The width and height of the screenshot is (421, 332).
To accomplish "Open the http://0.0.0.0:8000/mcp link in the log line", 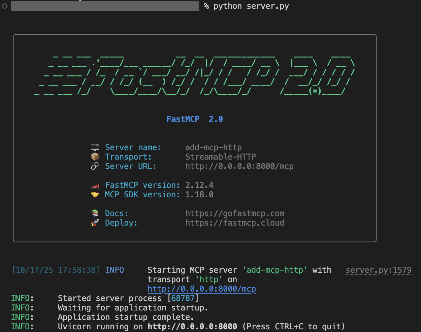I will pos(202,289).
